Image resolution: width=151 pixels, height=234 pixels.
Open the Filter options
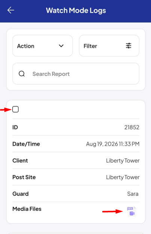(109, 46)
